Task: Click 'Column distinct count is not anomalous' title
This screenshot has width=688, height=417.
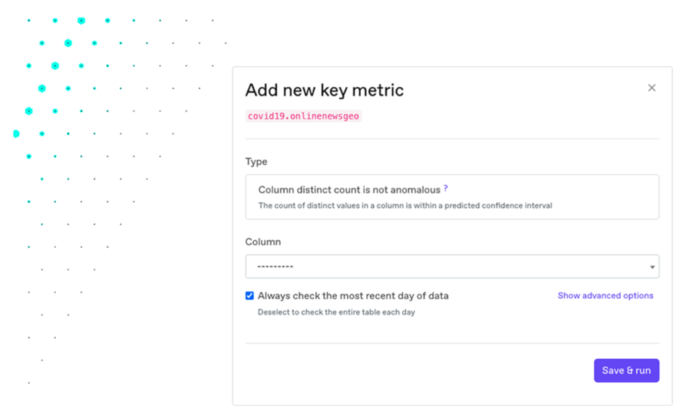Action: point(349,190)
